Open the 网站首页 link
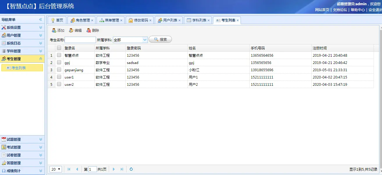Screen dimensions: 382x175 322,10
